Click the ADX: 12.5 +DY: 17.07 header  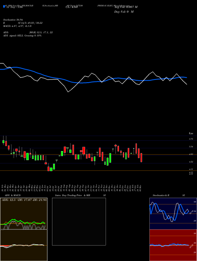point(24,200)
